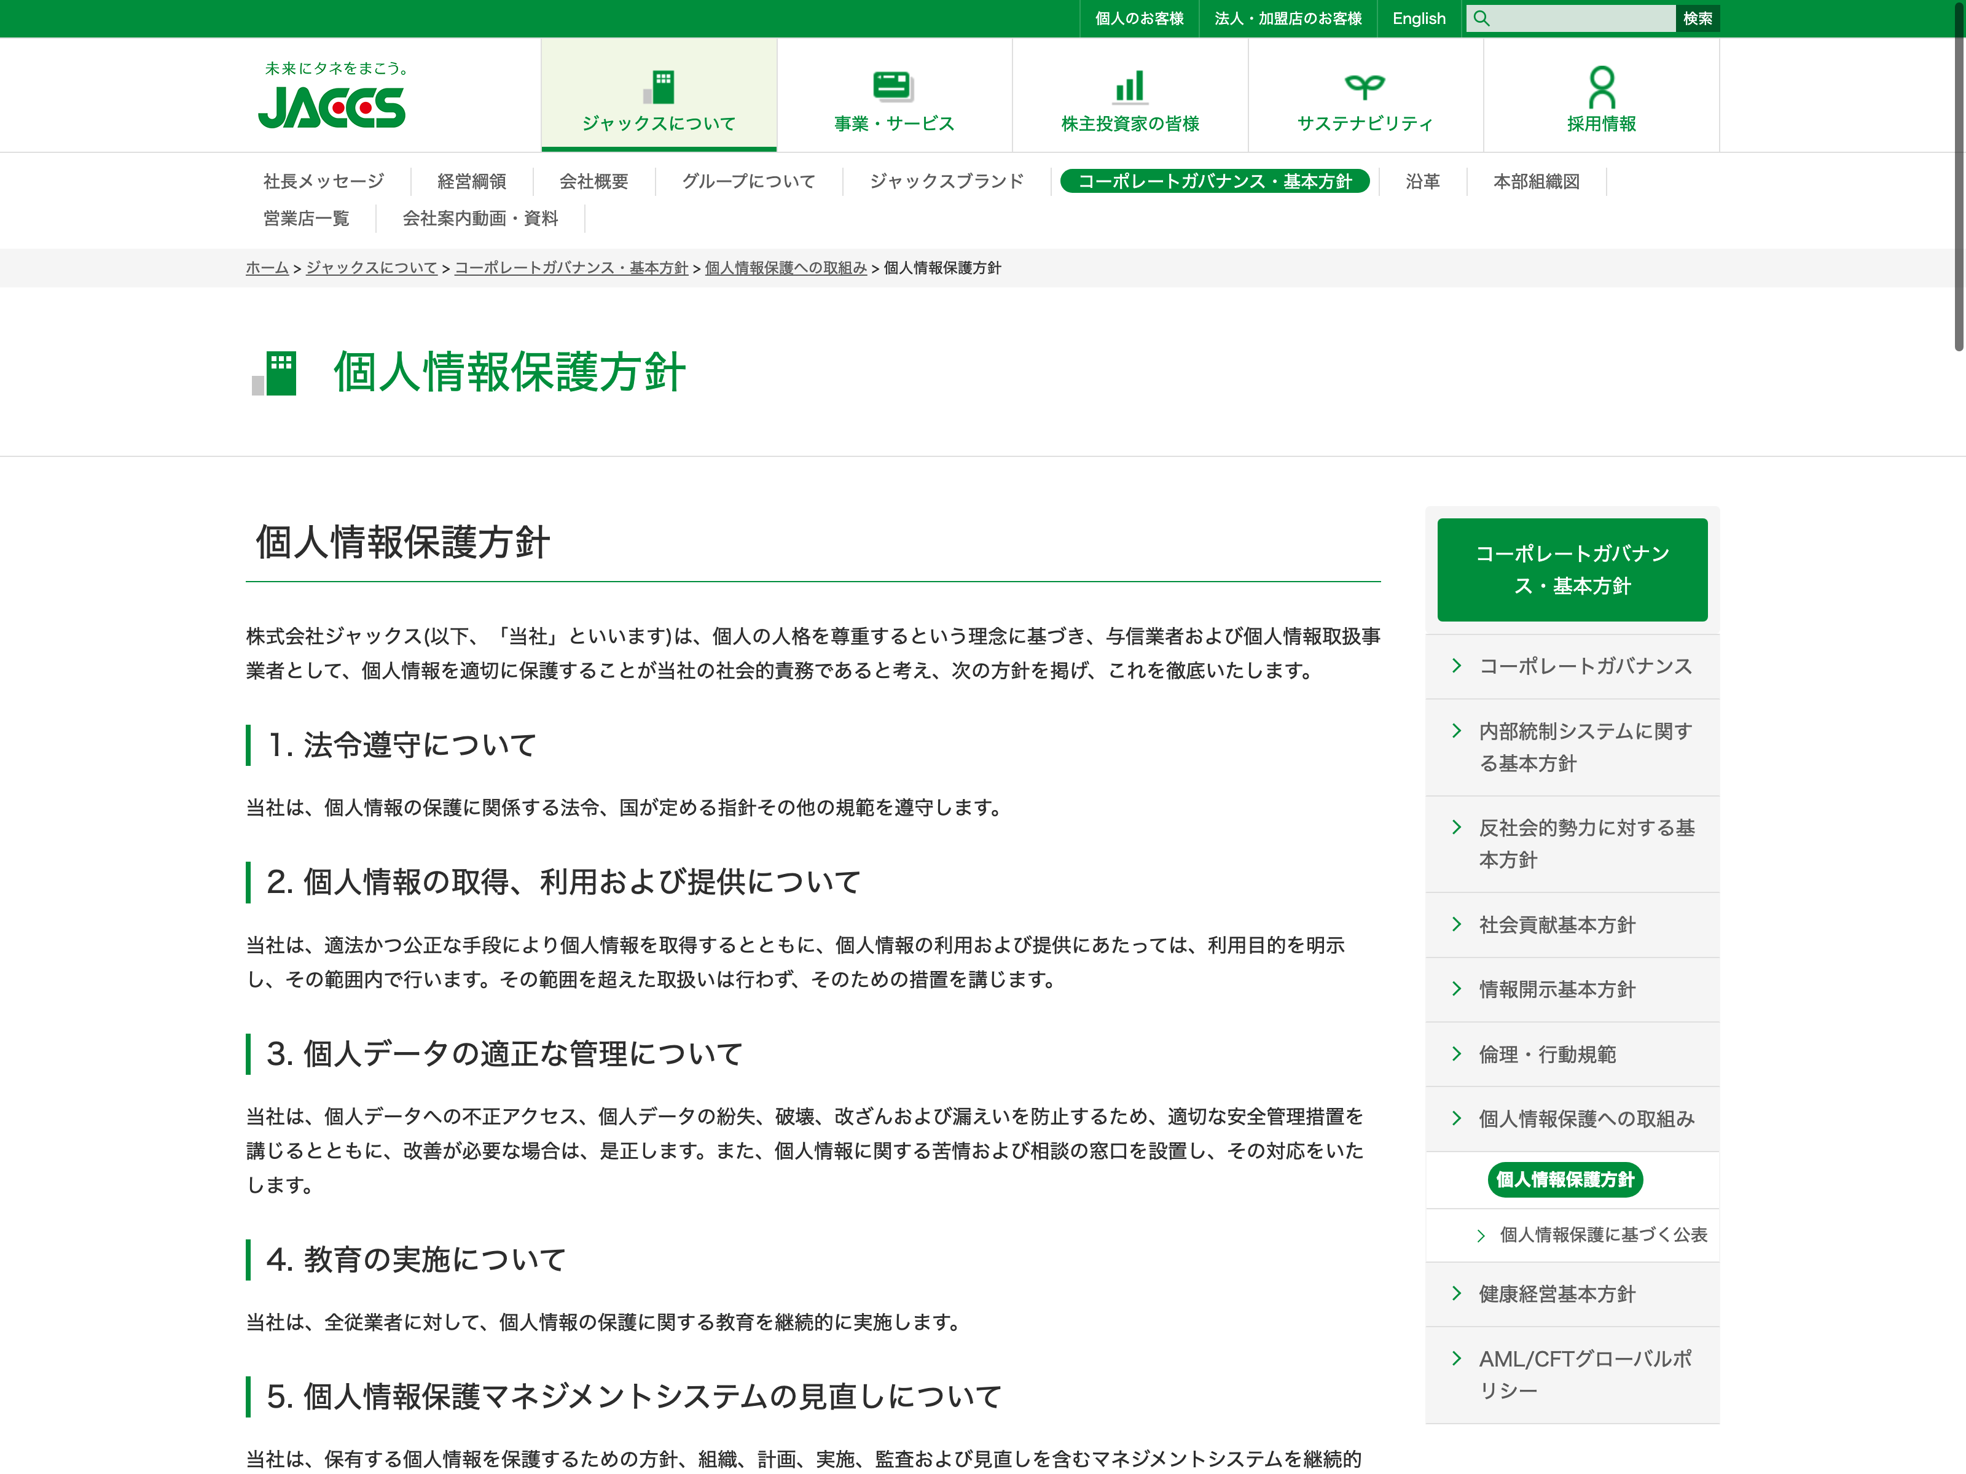This screenshot has height=1474, width=1966.
Task: Click the credit card icon for 事業・サービス
Action: coord(893,86)
